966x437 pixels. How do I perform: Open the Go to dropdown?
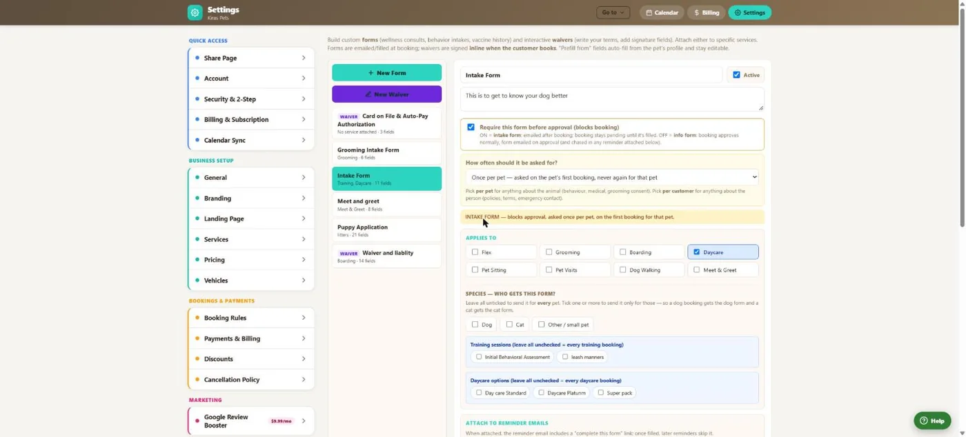[613, 12]
